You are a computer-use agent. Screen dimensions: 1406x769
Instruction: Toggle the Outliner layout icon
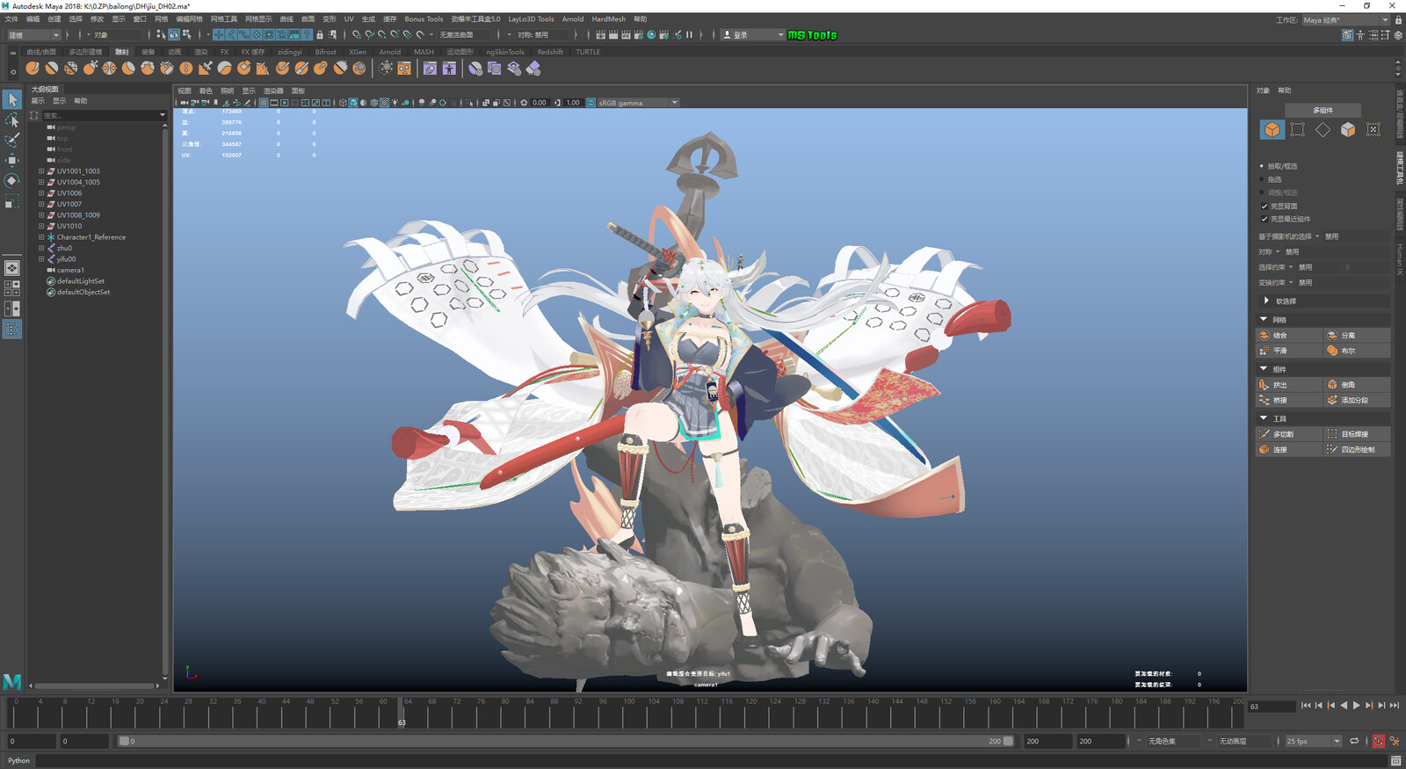coord(12,329)
